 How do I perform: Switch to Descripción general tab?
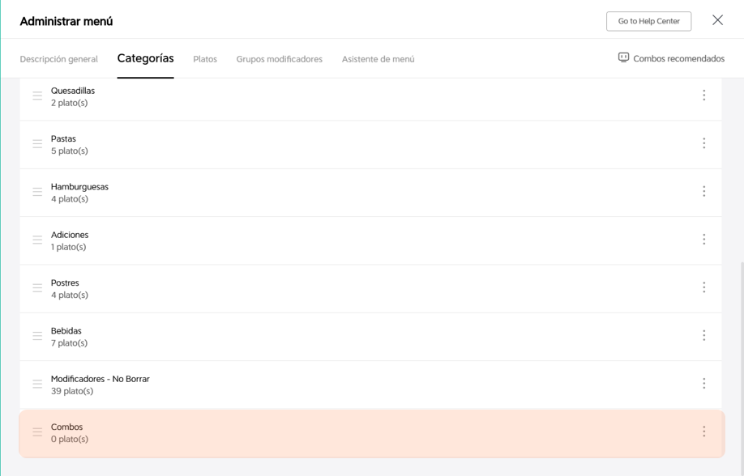pyautogui.click(x=59, y=59)
